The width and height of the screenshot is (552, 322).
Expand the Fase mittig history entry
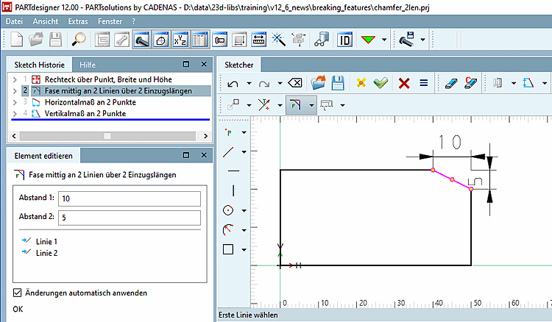click(x=15, y=91)
